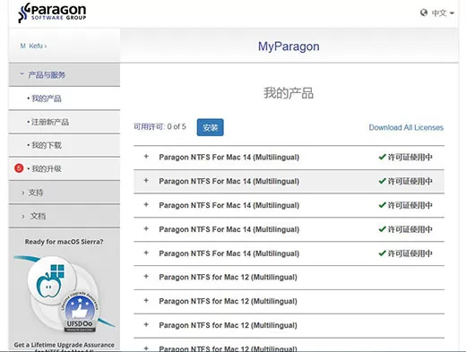Expand the 支持 sidebar section
Screen dimensions: 466x352
[x=65, y=193]
